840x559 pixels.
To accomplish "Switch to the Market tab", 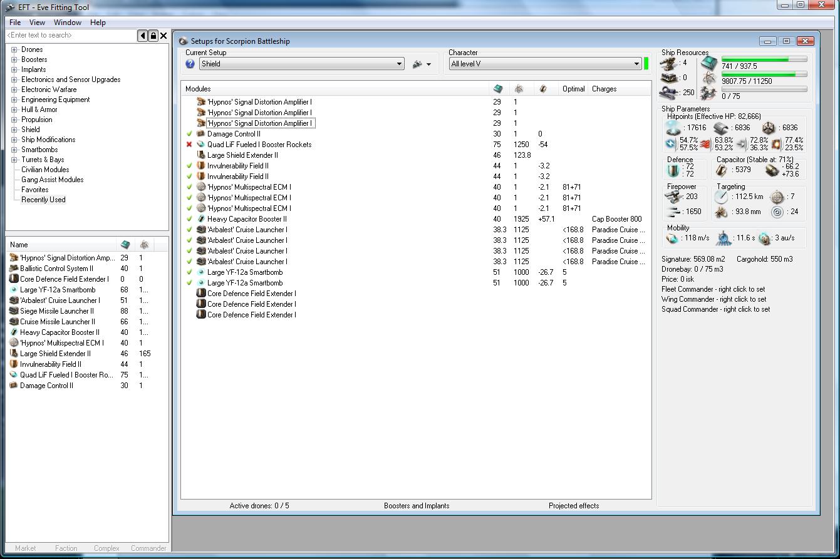I will click(25, 548).
